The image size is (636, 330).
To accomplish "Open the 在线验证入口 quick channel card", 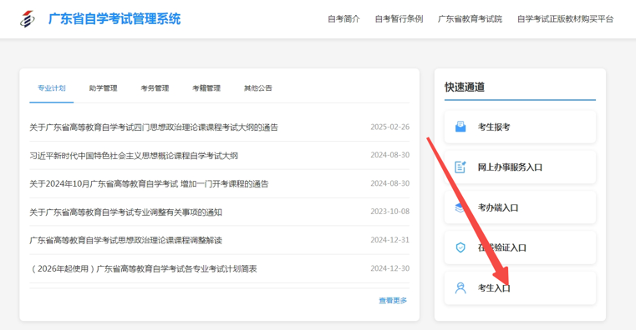I will coord(520,247).
